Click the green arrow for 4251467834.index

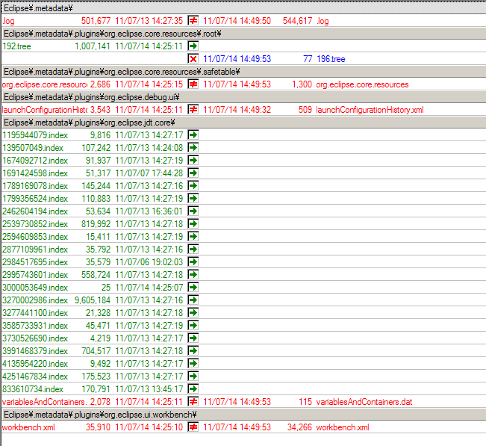click(193, 377)
